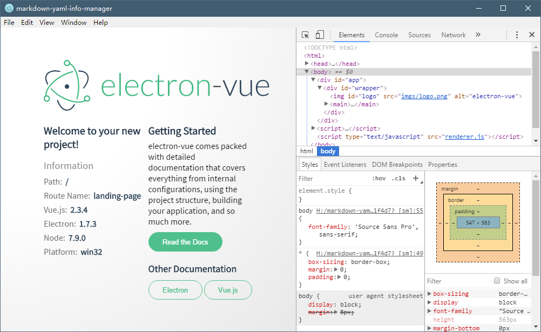Expand the head element node
Screen dimensions: 541x332
307,64
